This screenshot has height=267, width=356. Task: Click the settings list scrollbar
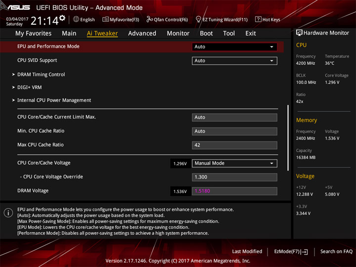288,138
